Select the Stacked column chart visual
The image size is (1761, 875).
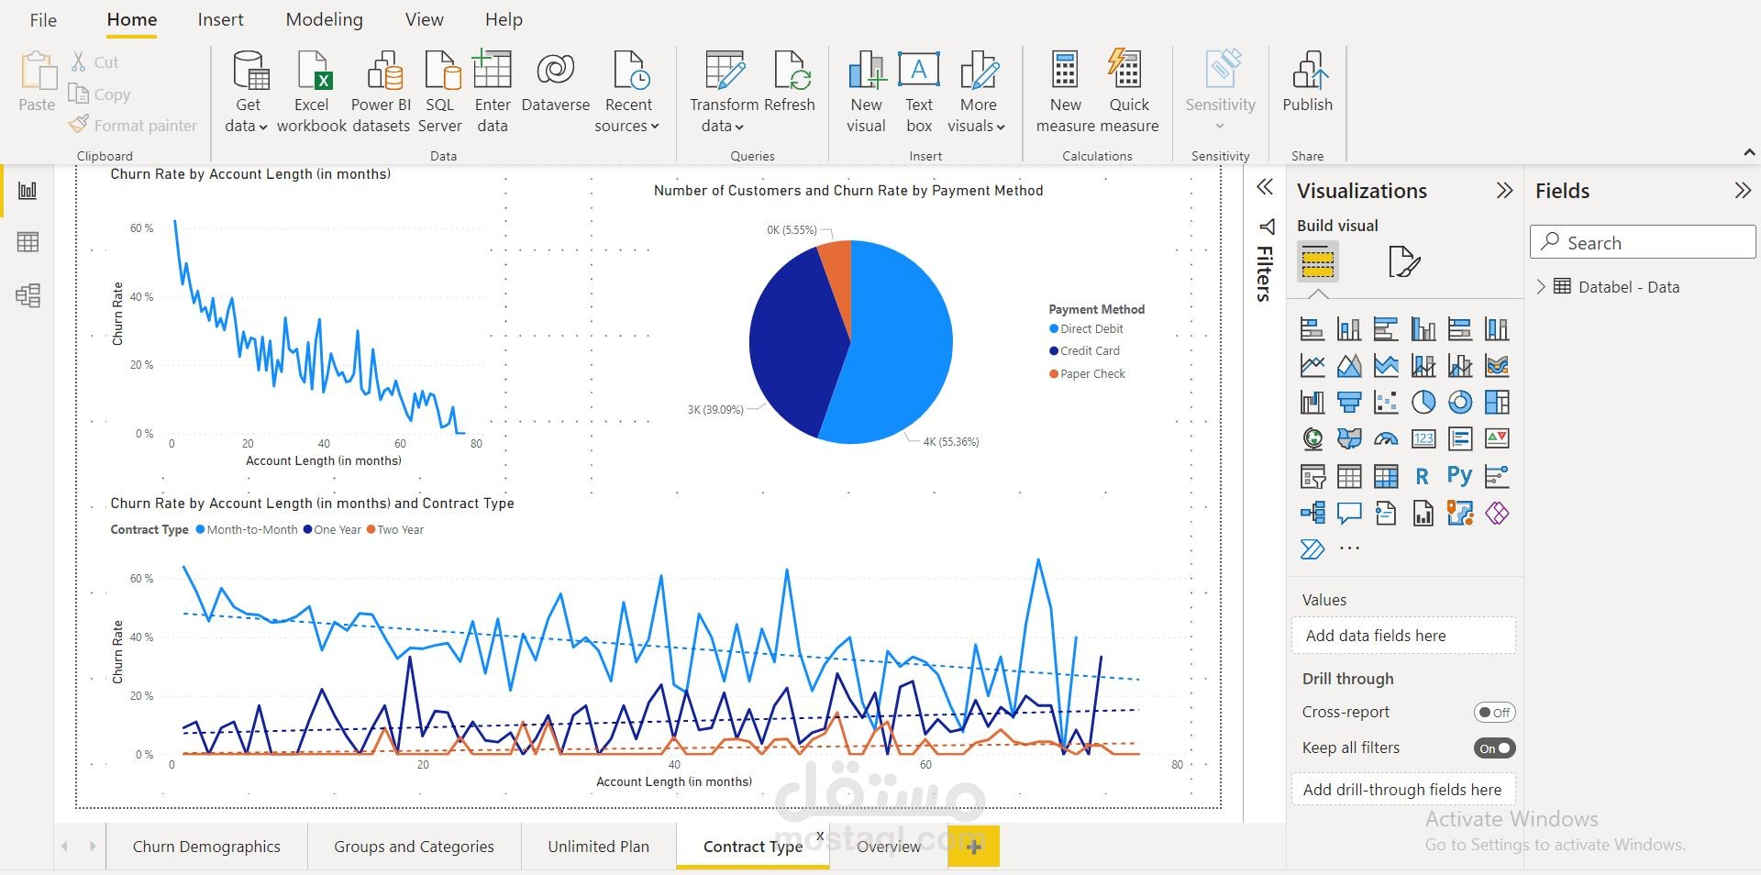pos(1349,328)
